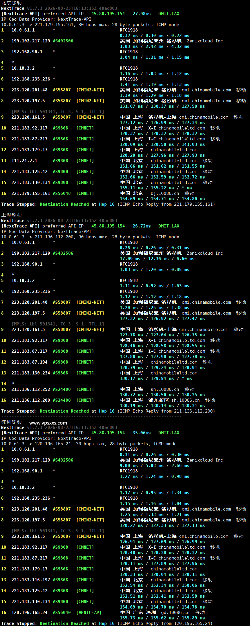Click the API latency value "26.72ms"
The image size is (250, 626).
[x=142, y=226]
